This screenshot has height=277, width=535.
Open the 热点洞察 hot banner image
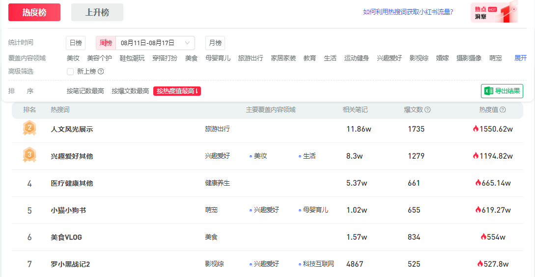point(494,12)
